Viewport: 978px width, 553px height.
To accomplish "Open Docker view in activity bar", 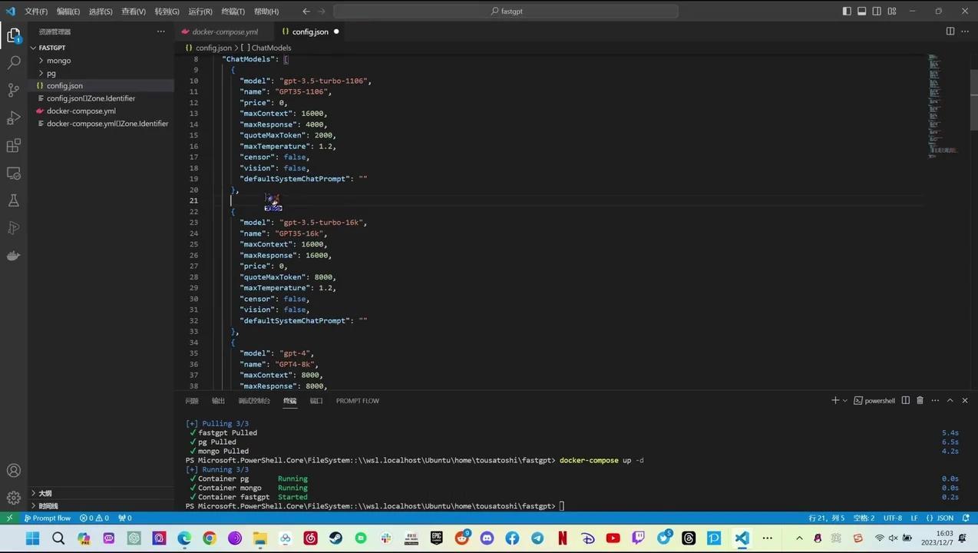I will pos(14,256).
